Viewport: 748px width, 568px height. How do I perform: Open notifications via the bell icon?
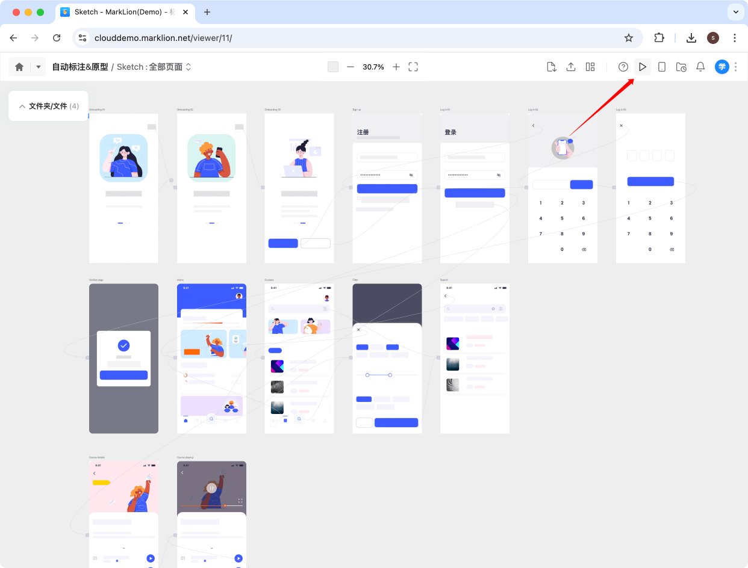pyautogui.click(x=700, y=67)
